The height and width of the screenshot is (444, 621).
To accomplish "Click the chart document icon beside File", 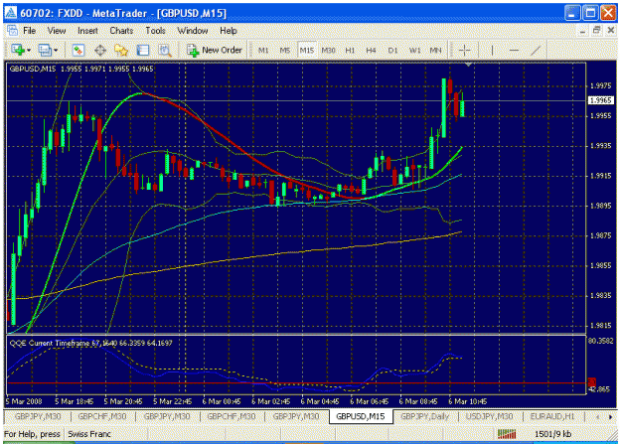I will [x=12, y=30].
